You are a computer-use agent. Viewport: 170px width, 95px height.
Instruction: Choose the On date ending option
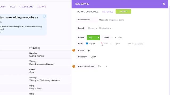[129, 44]
